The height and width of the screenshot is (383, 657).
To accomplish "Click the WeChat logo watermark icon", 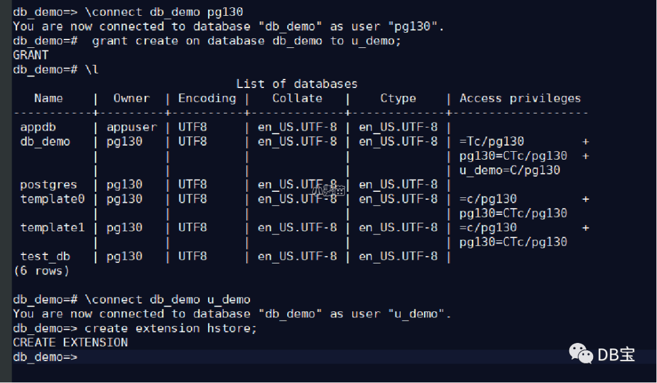I will point(580,353).
